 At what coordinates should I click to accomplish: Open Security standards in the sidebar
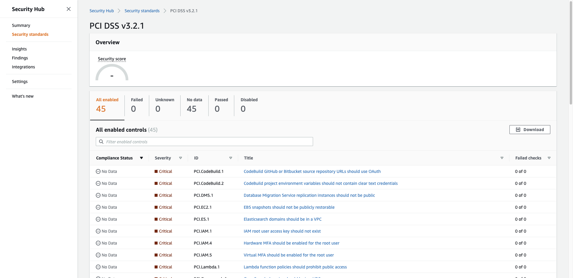tap(30, 34)
